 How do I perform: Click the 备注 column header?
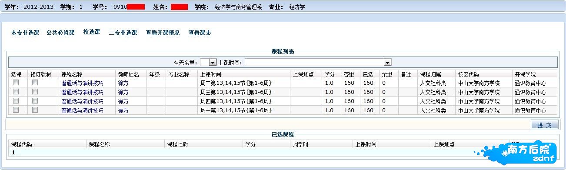pyautogui.click(x=406, y=74)
